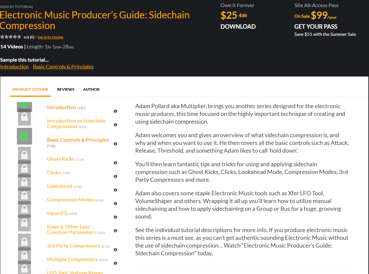Select the Product Outline tab

[30, 89]
